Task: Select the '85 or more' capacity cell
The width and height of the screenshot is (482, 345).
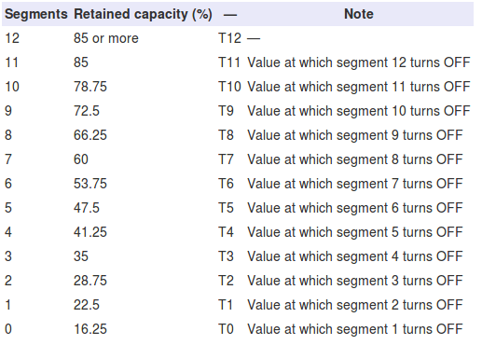Action: 106,38
